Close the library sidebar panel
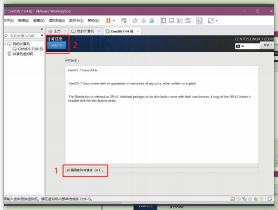This screenshot has height=210, width=278. pos(42,29)
